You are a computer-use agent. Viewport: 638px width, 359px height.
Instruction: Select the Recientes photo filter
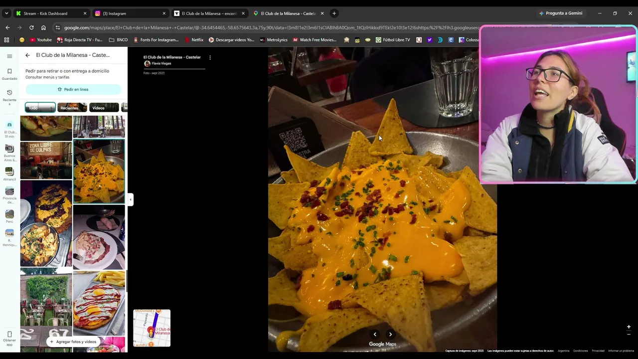click(x=72, y=108)
